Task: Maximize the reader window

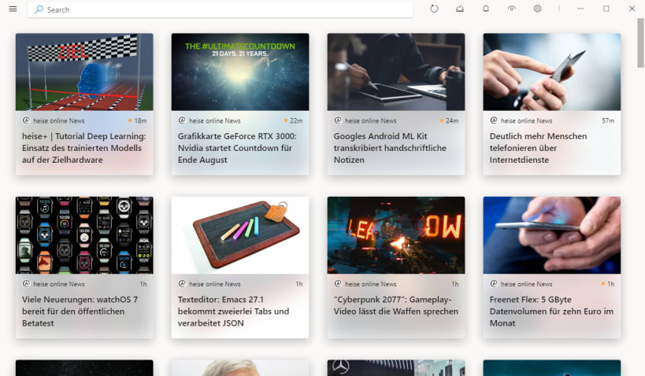Action: [x=606, y=9]
